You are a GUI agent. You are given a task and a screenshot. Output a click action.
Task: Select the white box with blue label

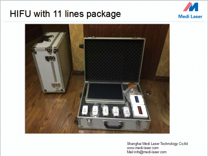[x=137, y=100]
